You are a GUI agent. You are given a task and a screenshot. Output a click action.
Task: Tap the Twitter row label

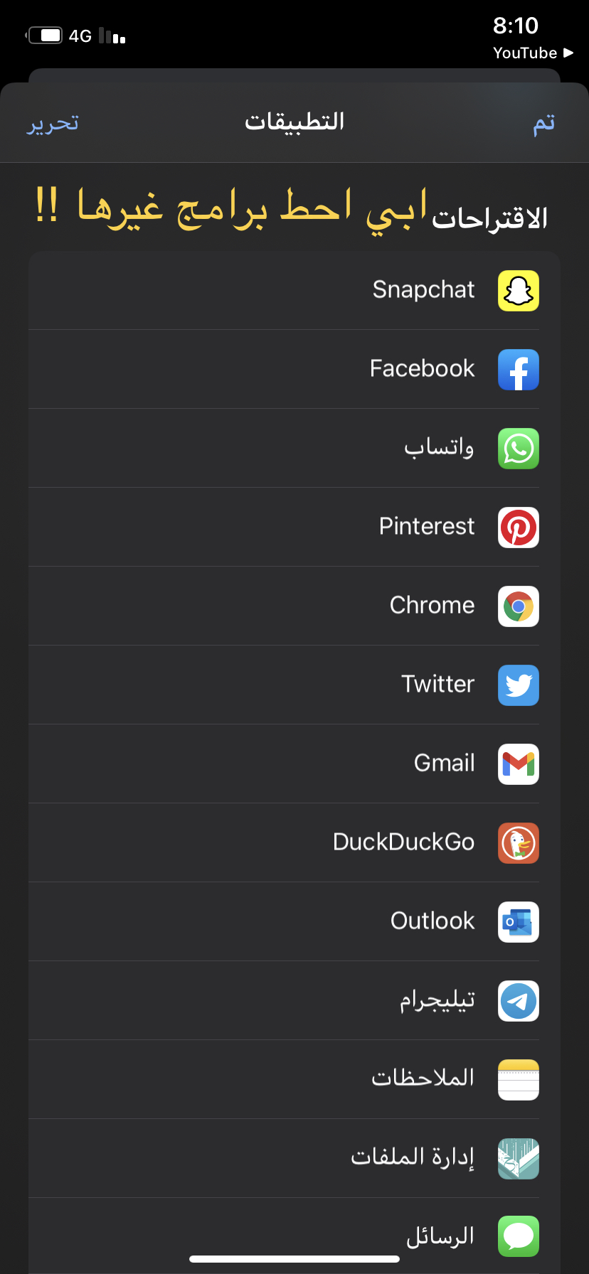[x=438, y=684]
